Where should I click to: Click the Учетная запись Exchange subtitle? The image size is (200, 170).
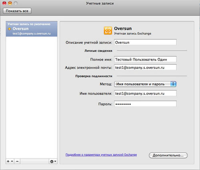pyautogui.click(x=132, y=34)
